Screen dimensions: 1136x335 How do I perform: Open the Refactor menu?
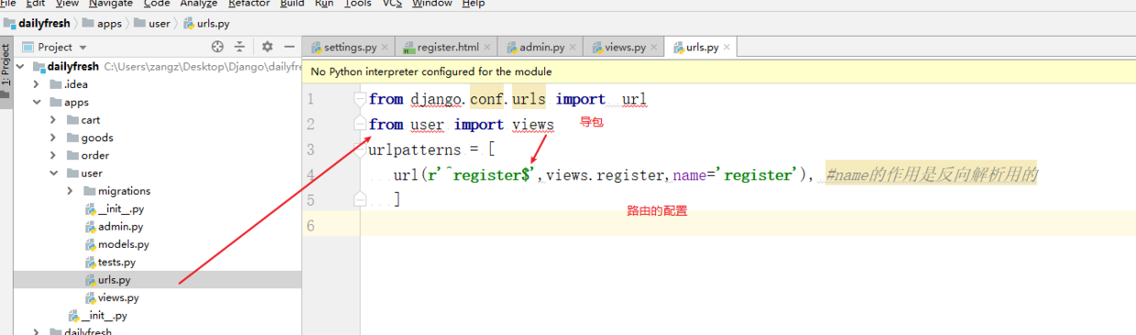coord(250,4)
